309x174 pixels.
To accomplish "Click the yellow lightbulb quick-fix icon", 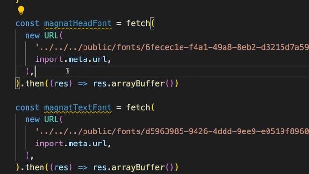I will (21, 10).
